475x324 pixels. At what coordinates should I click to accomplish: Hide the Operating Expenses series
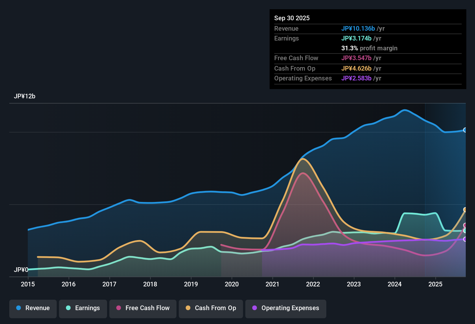pos(286,308)
